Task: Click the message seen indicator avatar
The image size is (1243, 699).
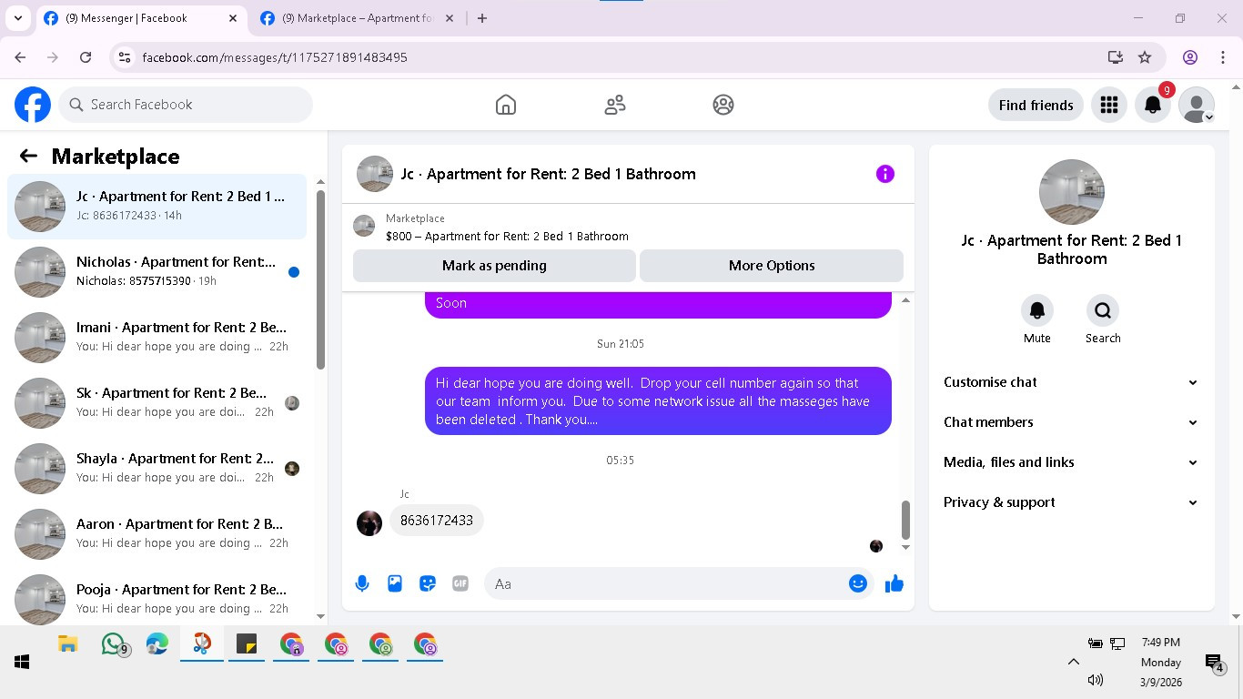Action: pyautogui.click(x=876, y=546)
